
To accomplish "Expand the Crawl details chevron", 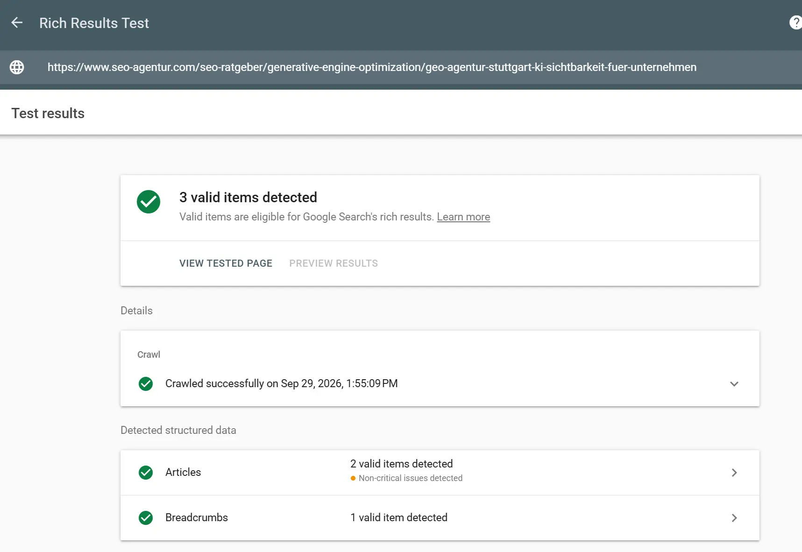I will 734,384.
